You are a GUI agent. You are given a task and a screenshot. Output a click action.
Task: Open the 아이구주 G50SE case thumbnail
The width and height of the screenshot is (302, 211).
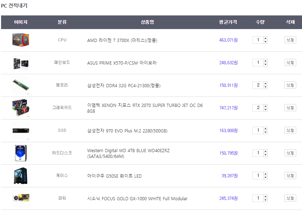point(21,176)
